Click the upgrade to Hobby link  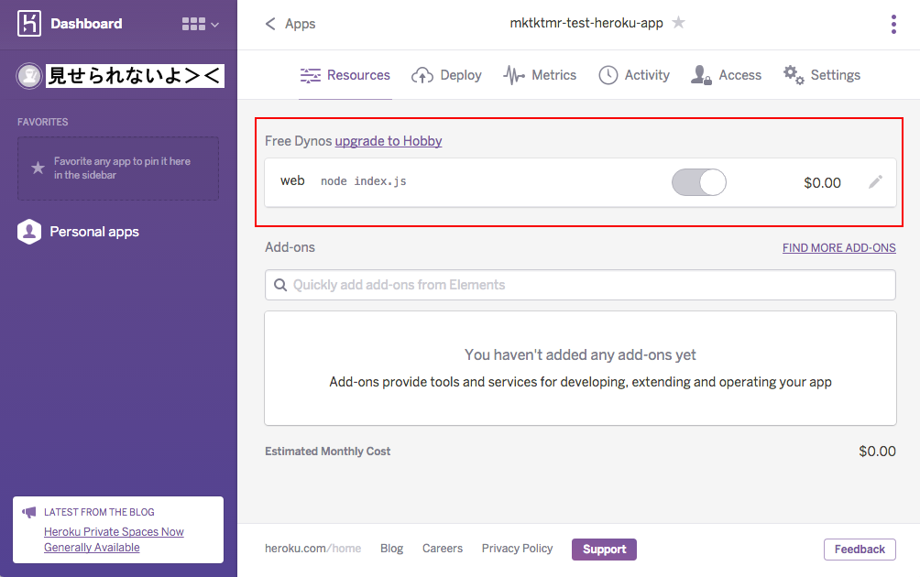tap(389, 141)
